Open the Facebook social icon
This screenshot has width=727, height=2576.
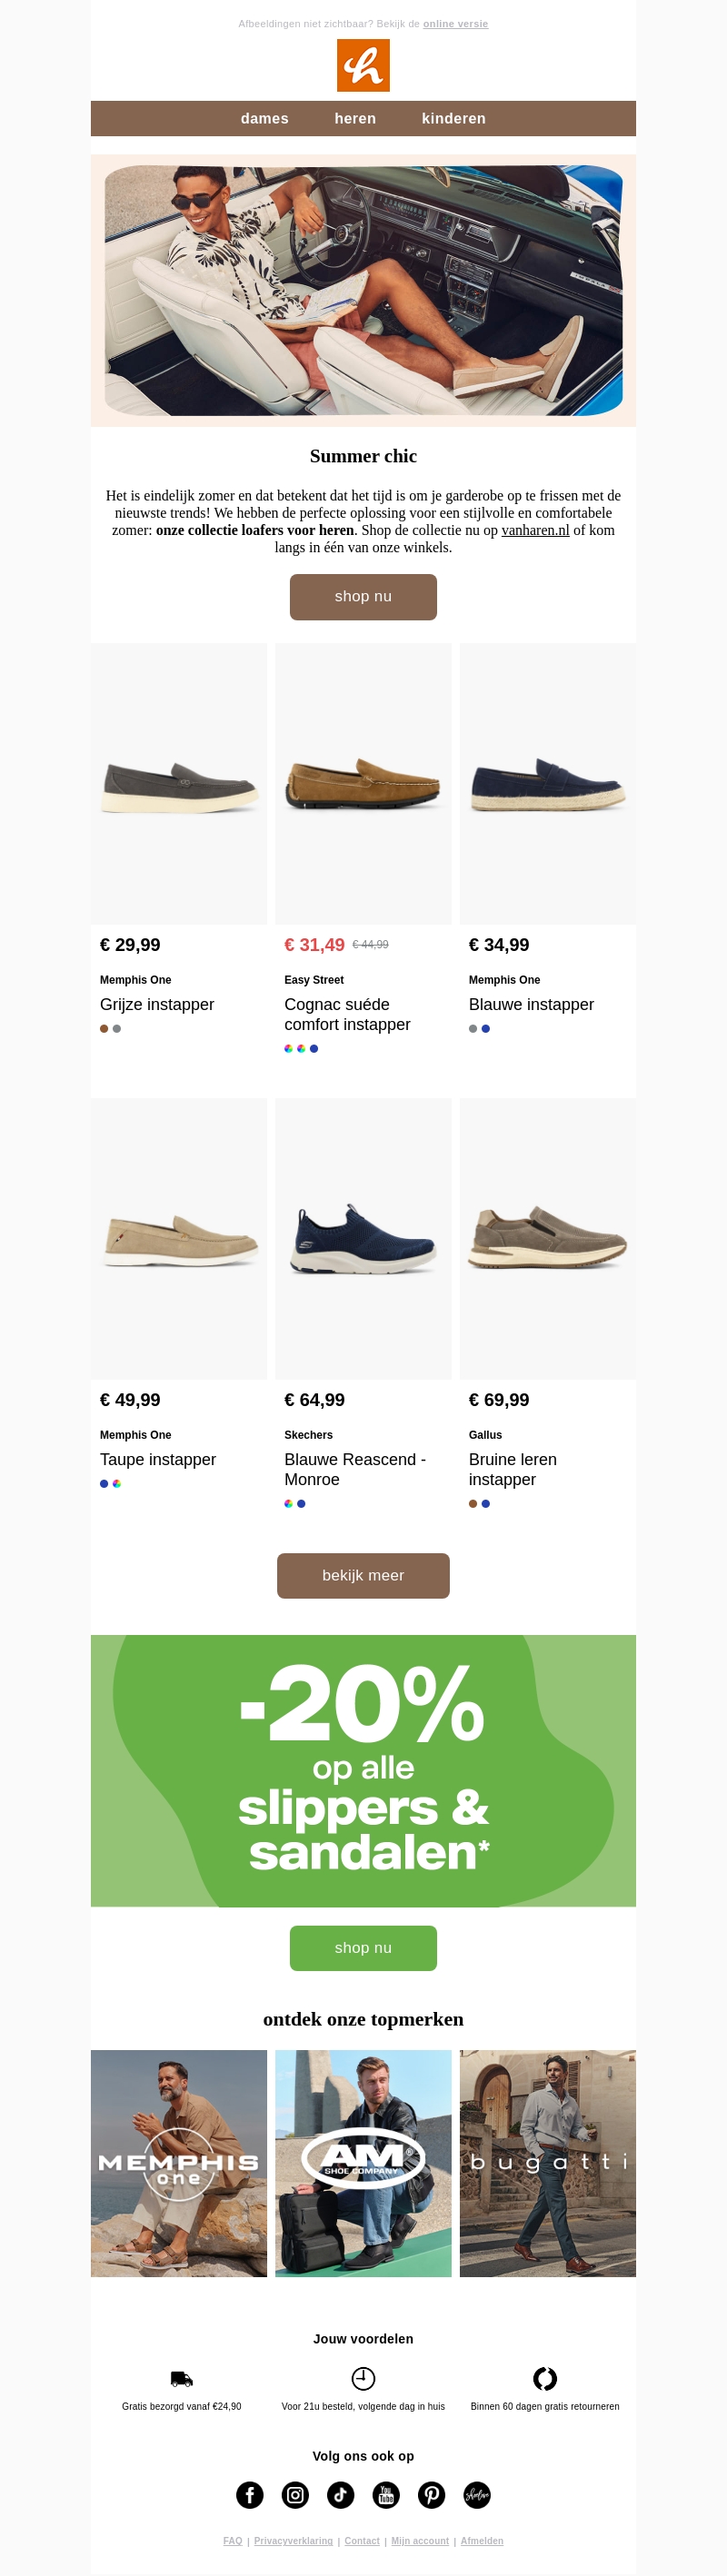[250, 2494]
